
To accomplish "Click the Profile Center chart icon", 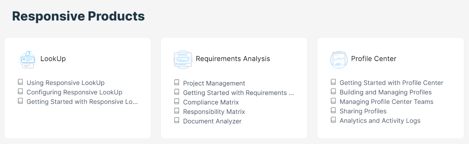I will pyautogui.click(x=339, y=60).
